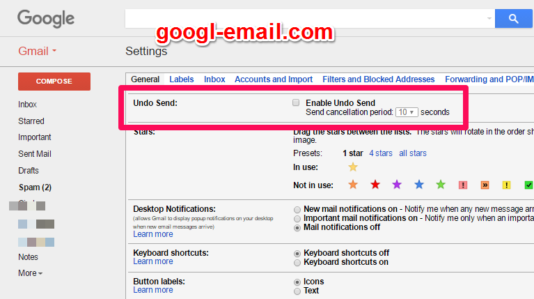
Task: Click the orange star not in use
Action: click(353, 185)
